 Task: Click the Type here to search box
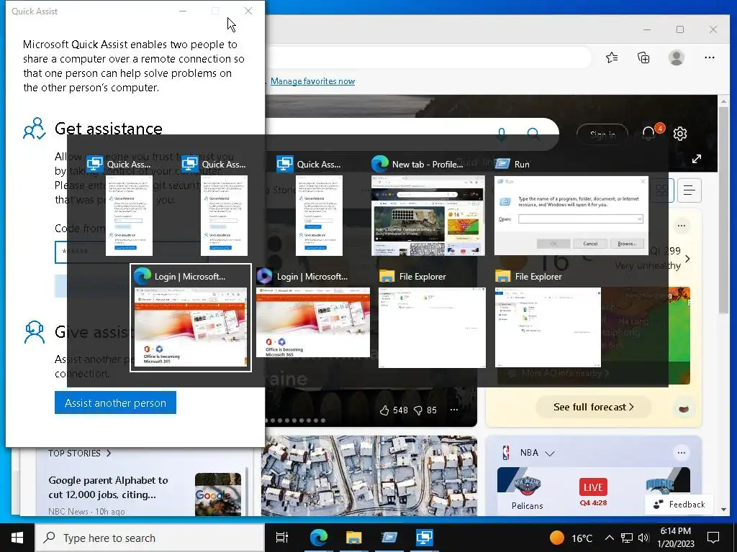point(150,538)
